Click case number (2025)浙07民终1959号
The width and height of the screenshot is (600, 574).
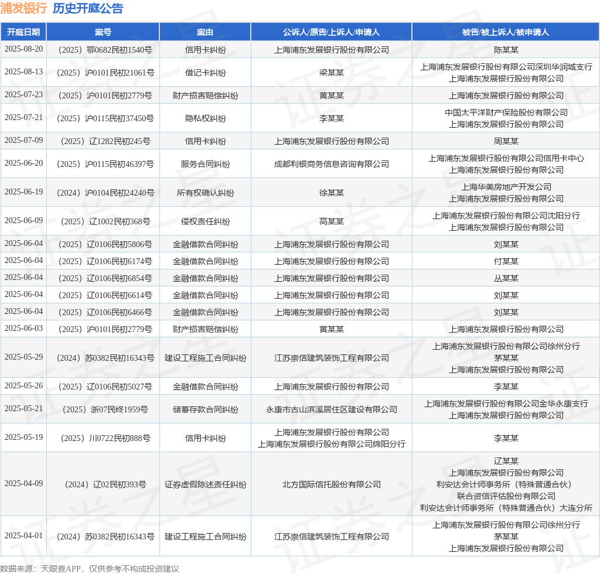point(103,409)
